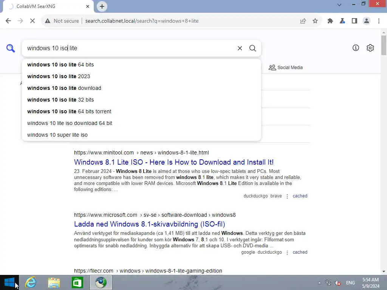Submit search with magnifier button
The image size is (387, 290).
(x=252, y=48)
